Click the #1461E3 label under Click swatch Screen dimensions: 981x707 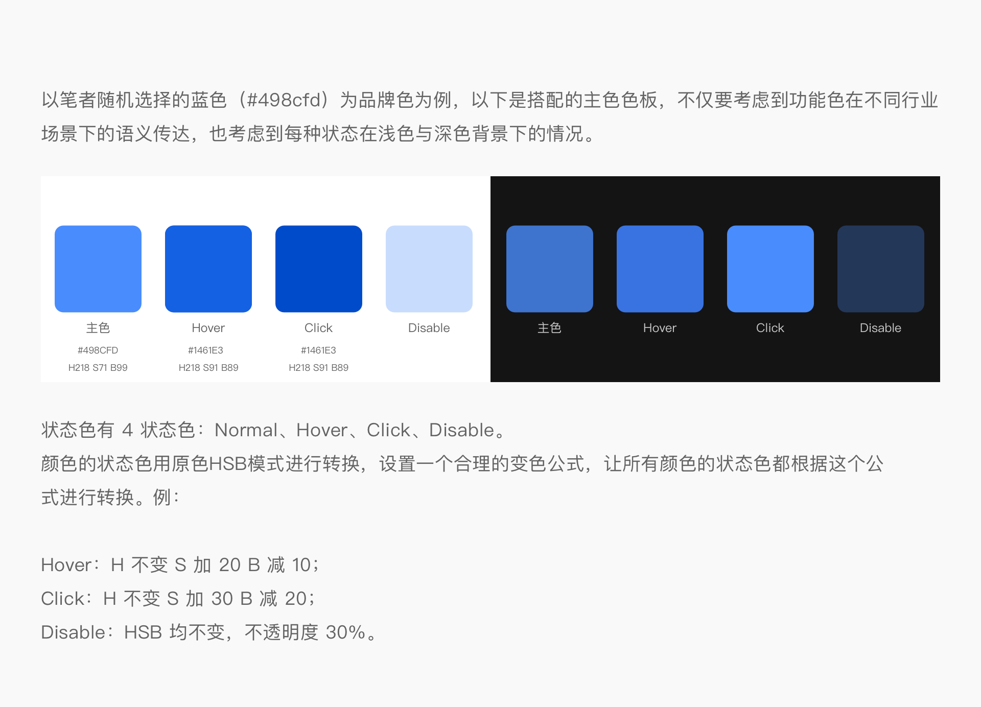(319, 350)
